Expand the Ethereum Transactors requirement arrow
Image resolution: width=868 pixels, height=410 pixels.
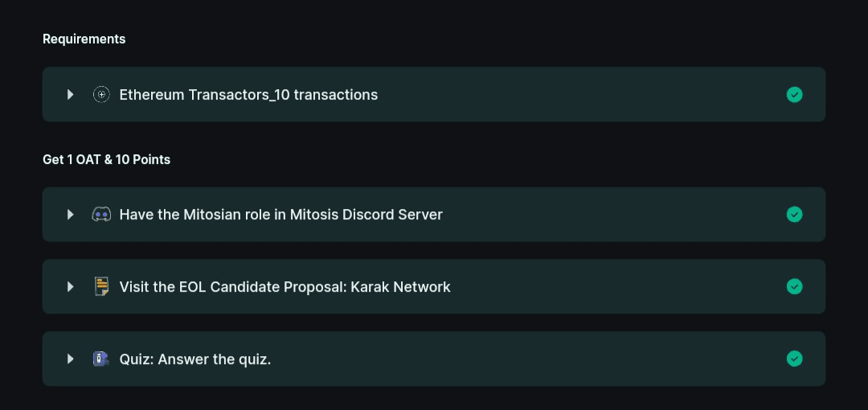(x=71, y=95)
